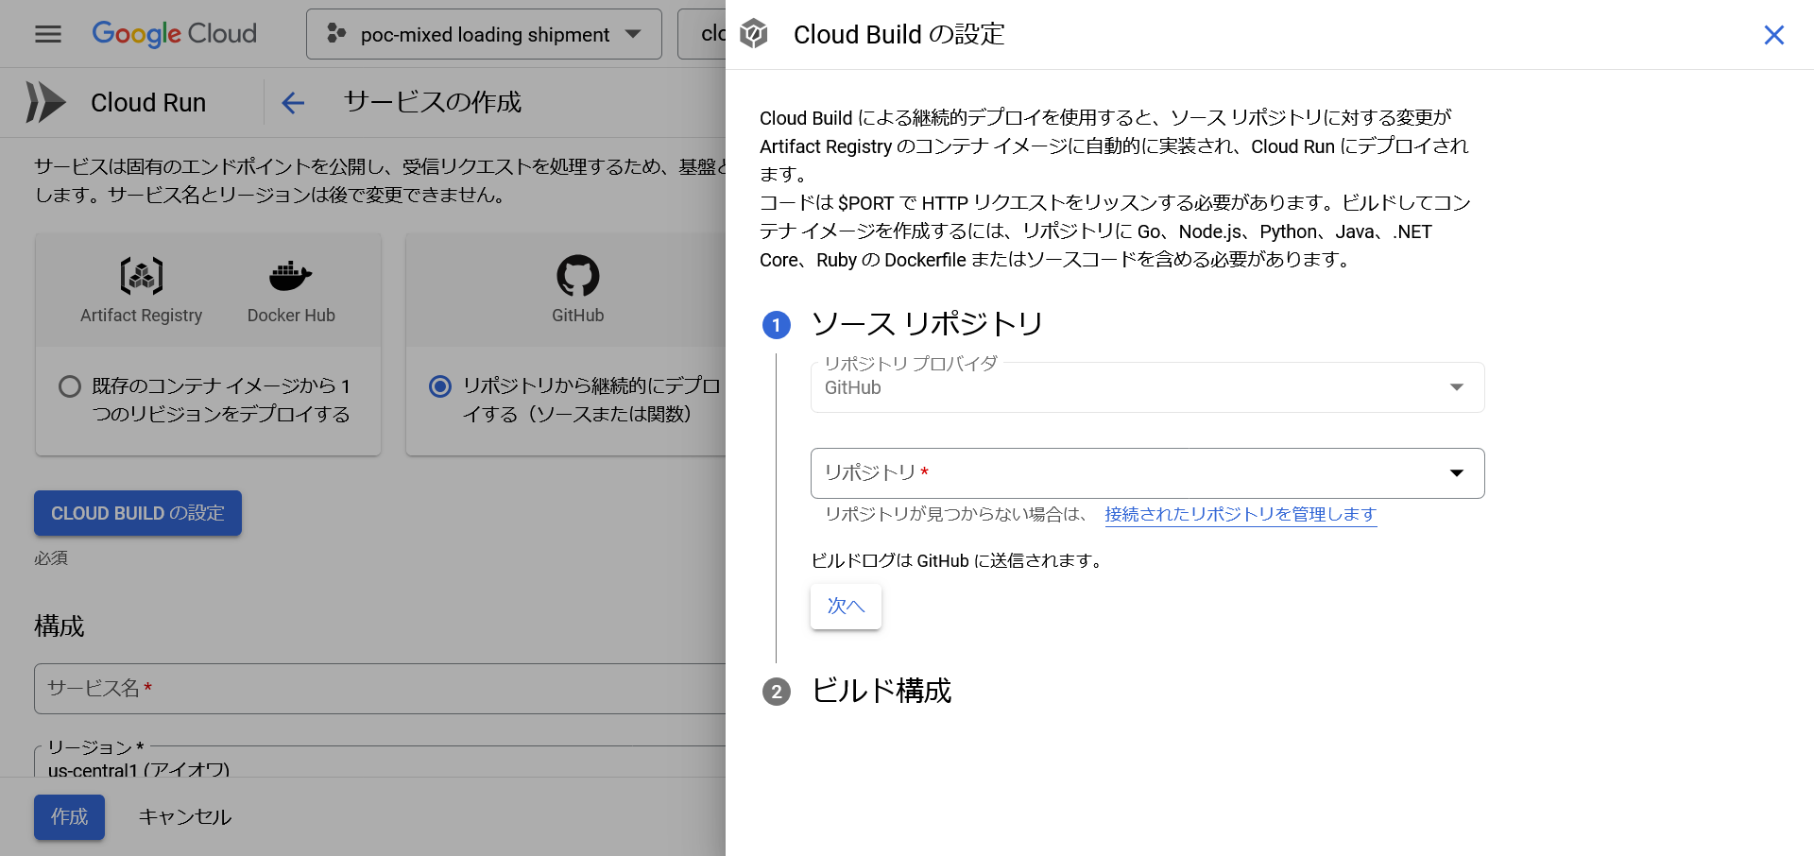Open the hamburger navigation menu
Viewport: 1814px width, 856px height.
(48, 34)
